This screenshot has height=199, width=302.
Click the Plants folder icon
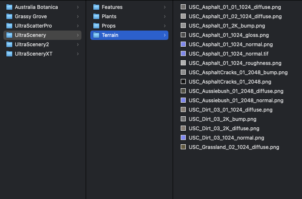(x=96, y=17)
